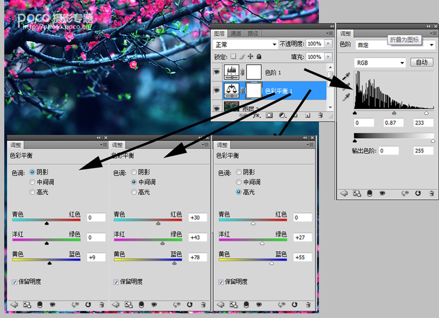The height and width of the screenshot is (318, 439).
Task: Toggle lock image pixels brush icon
Action: coord(242,57)
